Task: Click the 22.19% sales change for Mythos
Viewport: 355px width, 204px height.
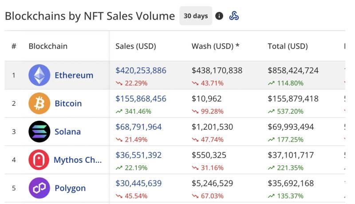Action: [x=131, y=168]
